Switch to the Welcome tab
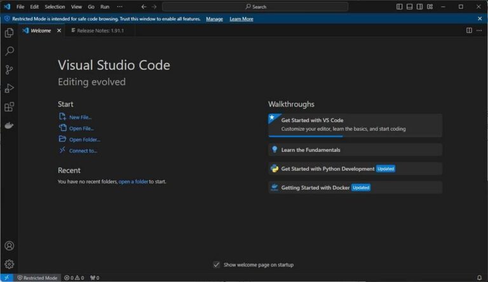 point(42,30)
